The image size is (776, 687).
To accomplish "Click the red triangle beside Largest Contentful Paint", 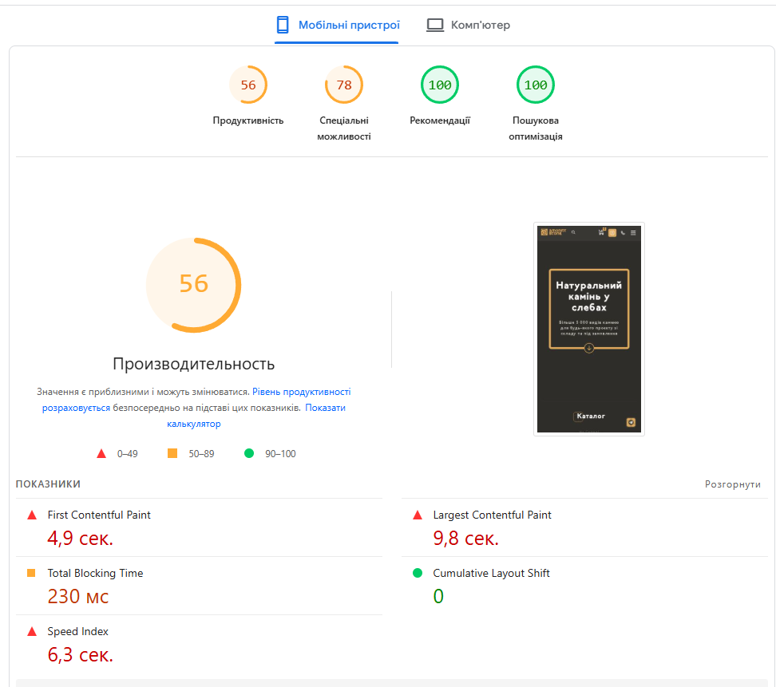I will [x=418, y=515].
